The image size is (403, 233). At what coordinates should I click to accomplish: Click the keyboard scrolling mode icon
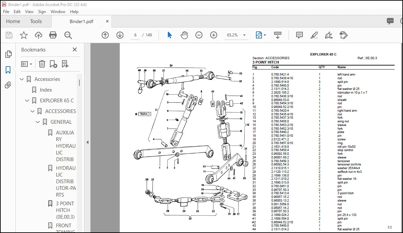pos(278,35)
